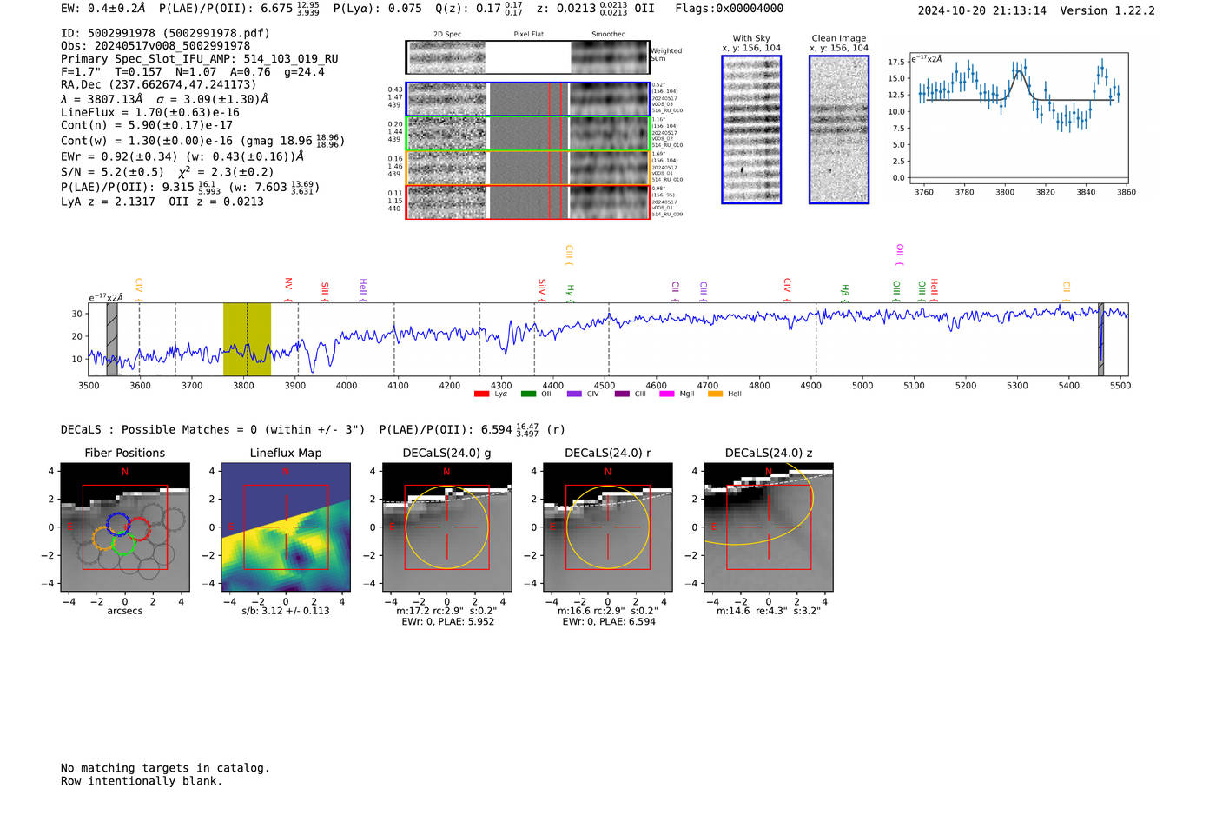Viewport: 1216px width, 828px height.
Task: Click the EWr = 0.92(±0.34) line
Action: coord(182,157)
